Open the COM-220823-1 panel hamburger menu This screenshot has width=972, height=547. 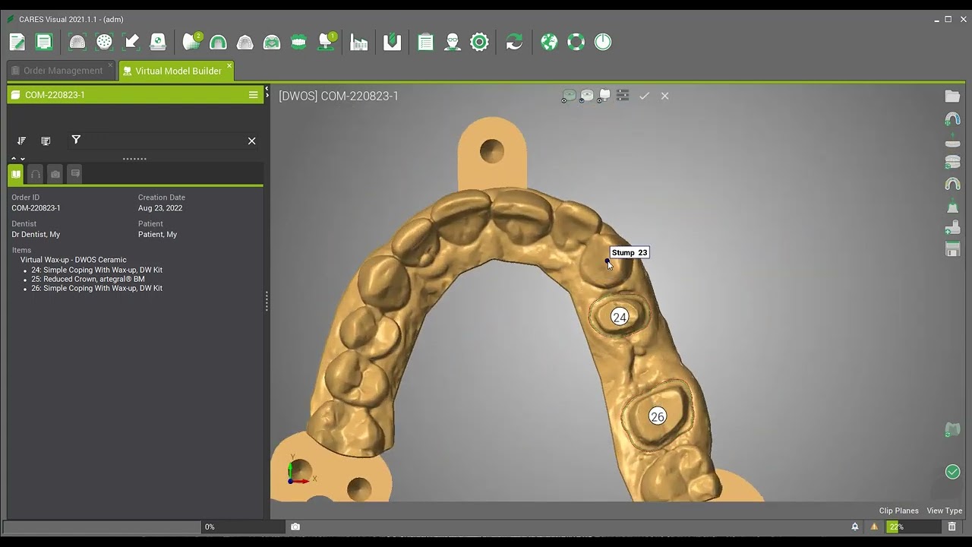click(254, 95)
